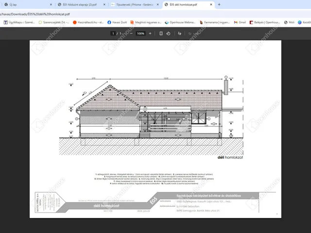The width and height of the screenshot is (311, 233).
Task: Edit the 100% zoom level field
Action: (x=140, y=33)
